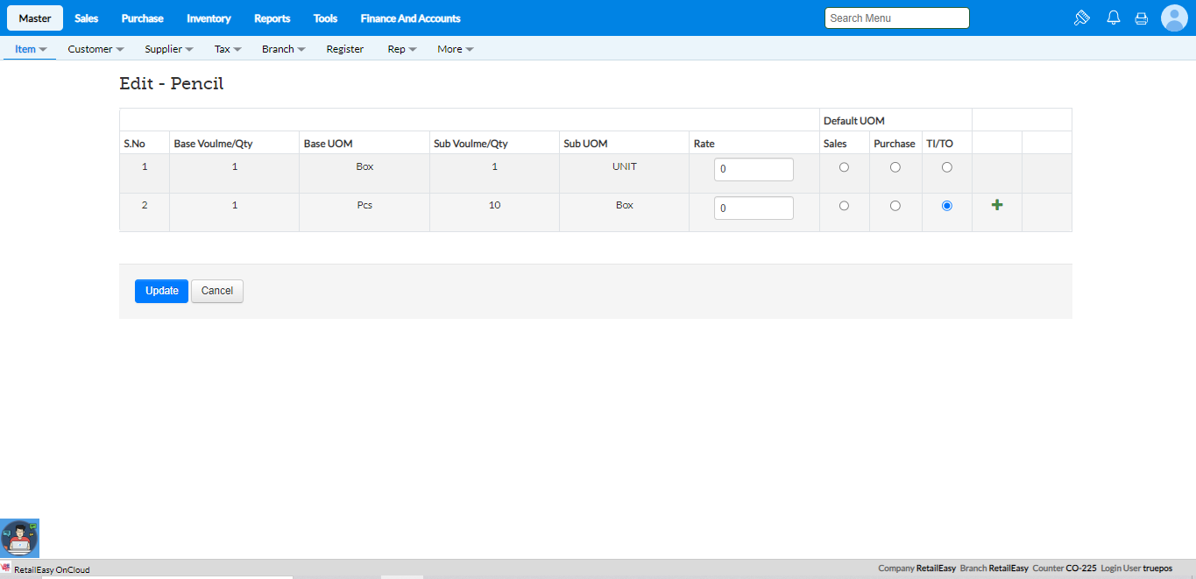Open the Supplier dropdown
Viewport: 1196px width, 579px height.
click(169, 49)
